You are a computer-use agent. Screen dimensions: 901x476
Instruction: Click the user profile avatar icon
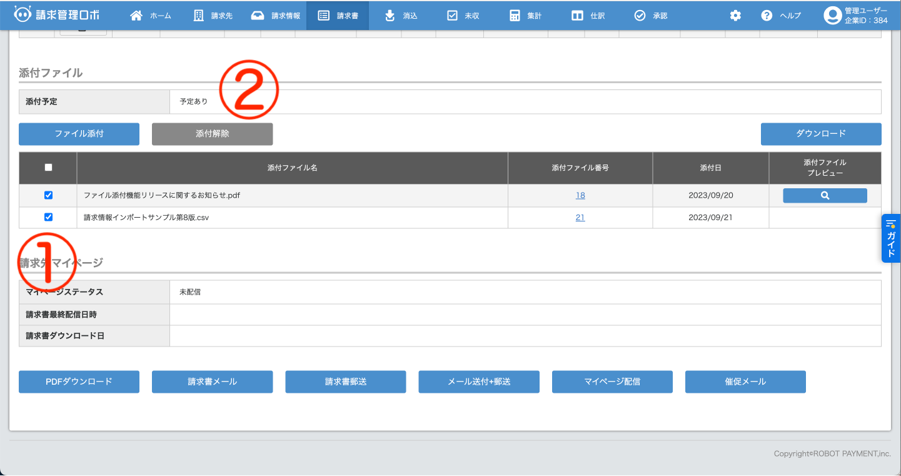832,16
